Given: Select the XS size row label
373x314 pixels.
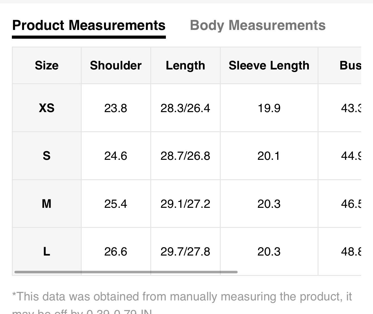Looking at the screenshot, I should coord(47,108).
